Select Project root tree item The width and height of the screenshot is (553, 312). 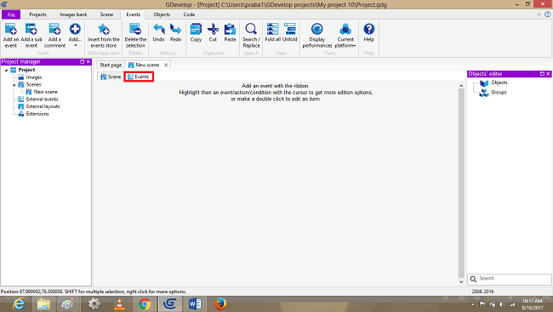click(x=26, y=70)
